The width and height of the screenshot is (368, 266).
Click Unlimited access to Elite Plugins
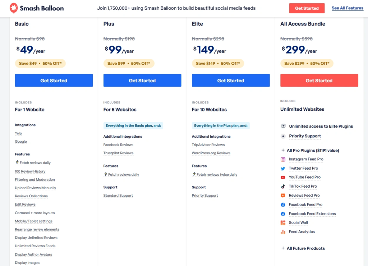coord(320,126)
